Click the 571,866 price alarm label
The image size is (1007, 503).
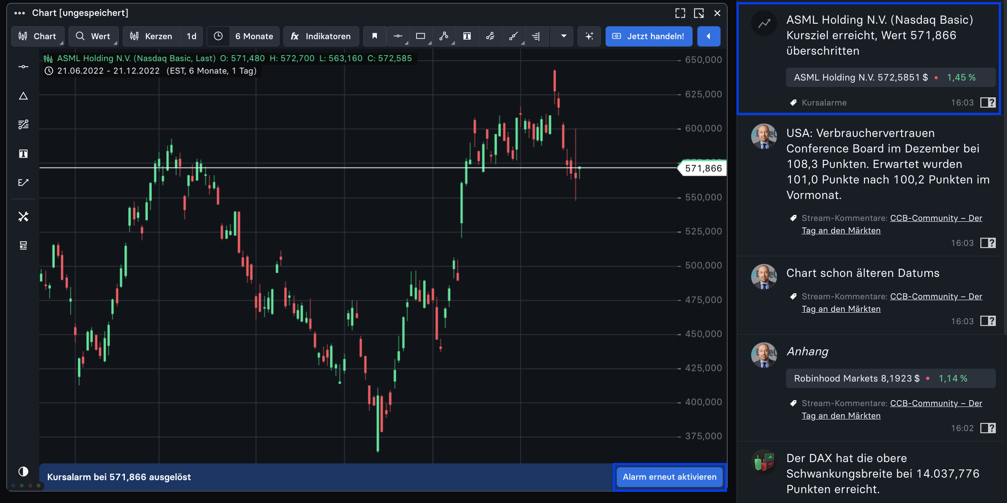coord(703,168)
